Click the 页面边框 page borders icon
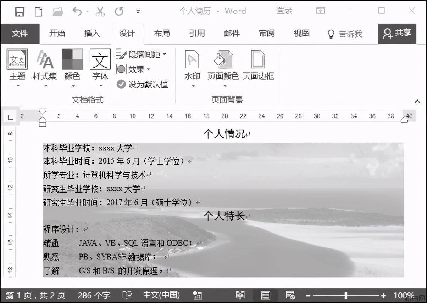 pos(258,65)
